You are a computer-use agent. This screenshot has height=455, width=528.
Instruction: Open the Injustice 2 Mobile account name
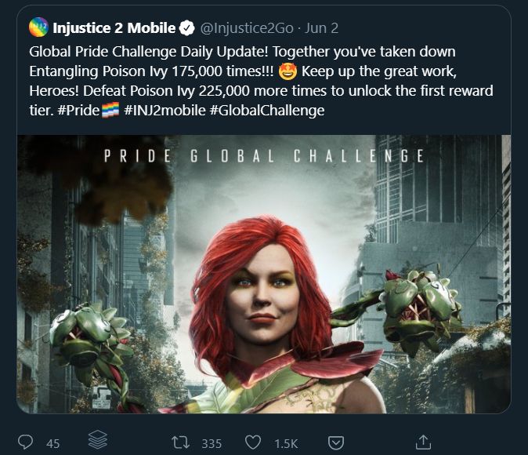pos(115,29)
